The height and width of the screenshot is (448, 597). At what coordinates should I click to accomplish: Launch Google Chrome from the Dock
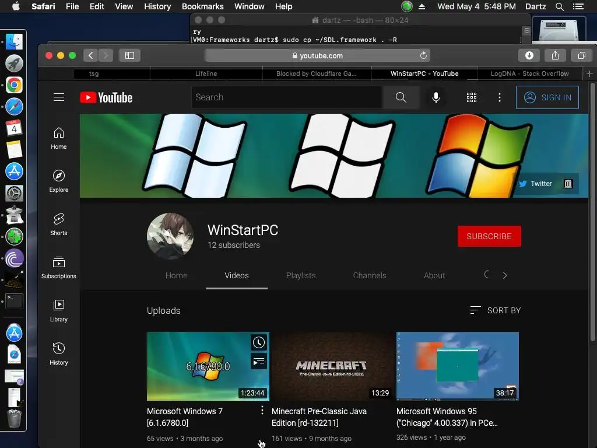14,85
